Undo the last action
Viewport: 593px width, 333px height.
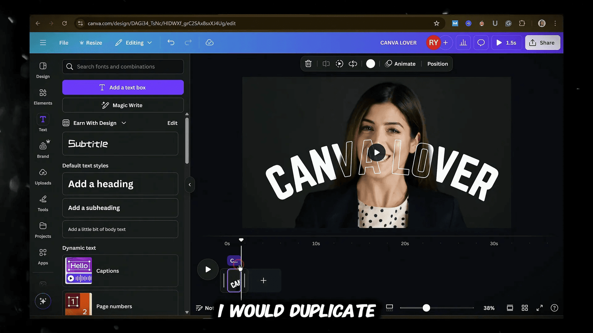click(171, 43)
